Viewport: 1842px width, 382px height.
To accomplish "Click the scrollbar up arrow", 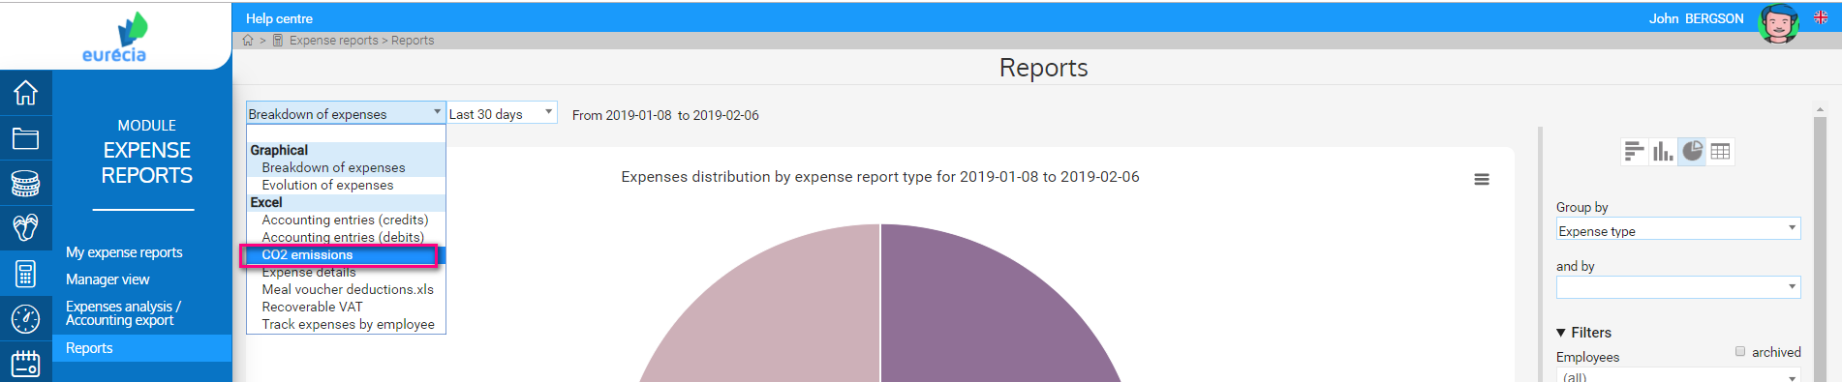I will coord(1820,109).
